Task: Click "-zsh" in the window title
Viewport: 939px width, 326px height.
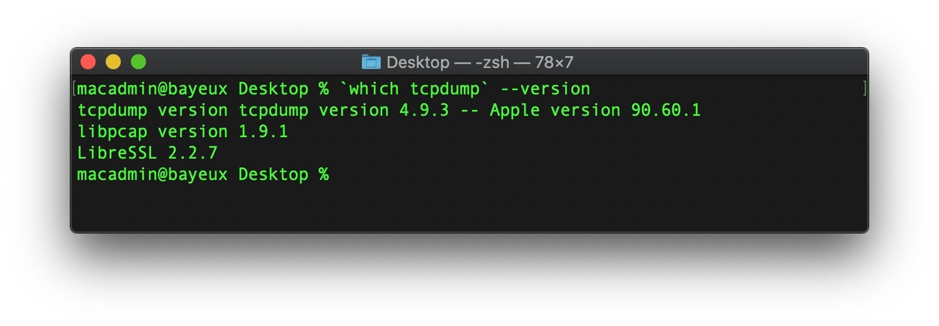Action: [492, 63]
